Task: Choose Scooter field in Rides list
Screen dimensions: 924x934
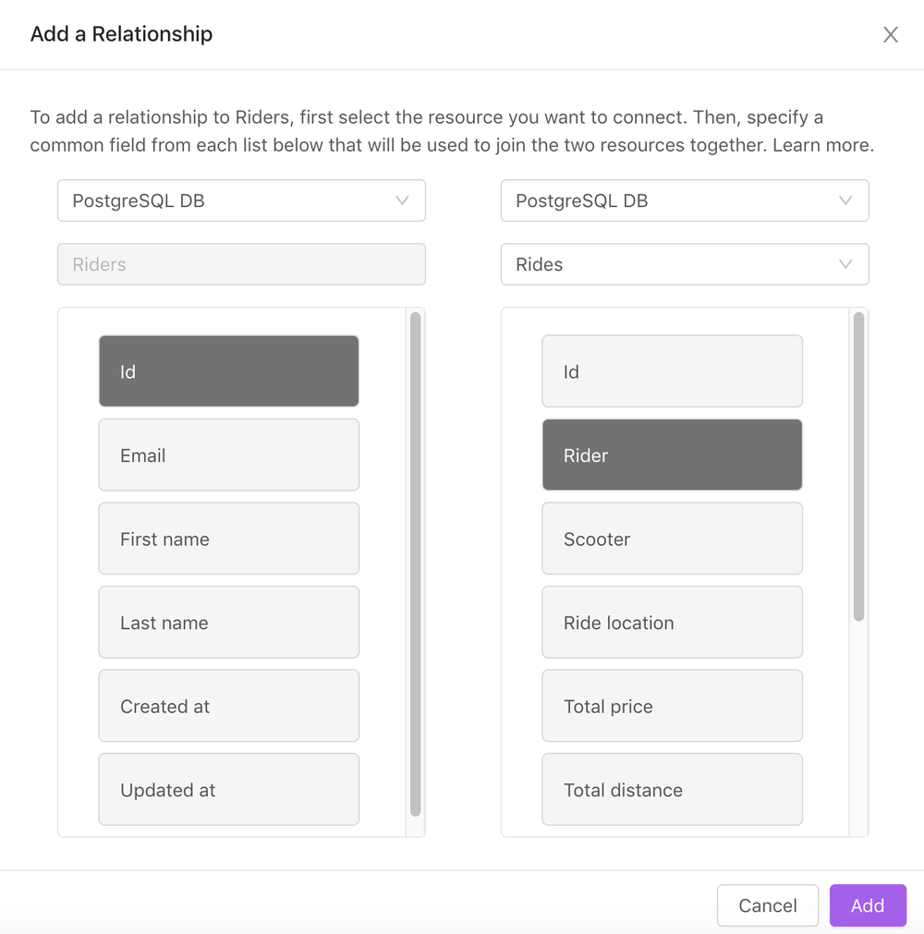Action: (672, 539)
